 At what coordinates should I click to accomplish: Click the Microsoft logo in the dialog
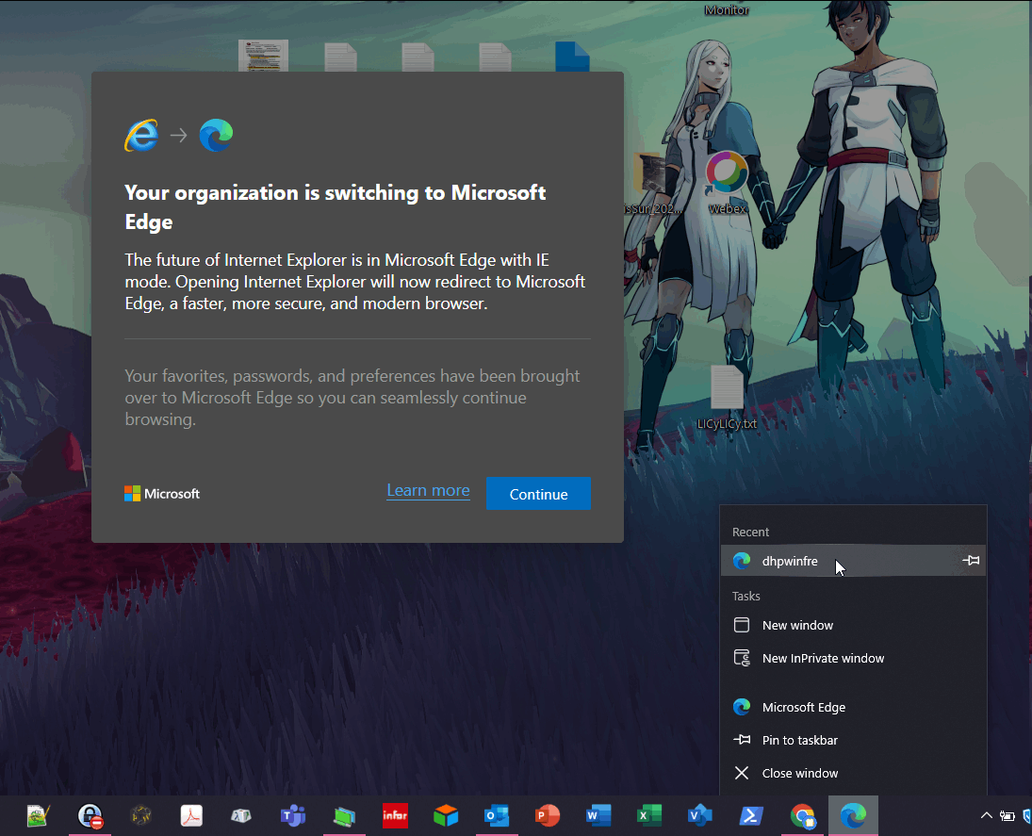click(162, 494)
